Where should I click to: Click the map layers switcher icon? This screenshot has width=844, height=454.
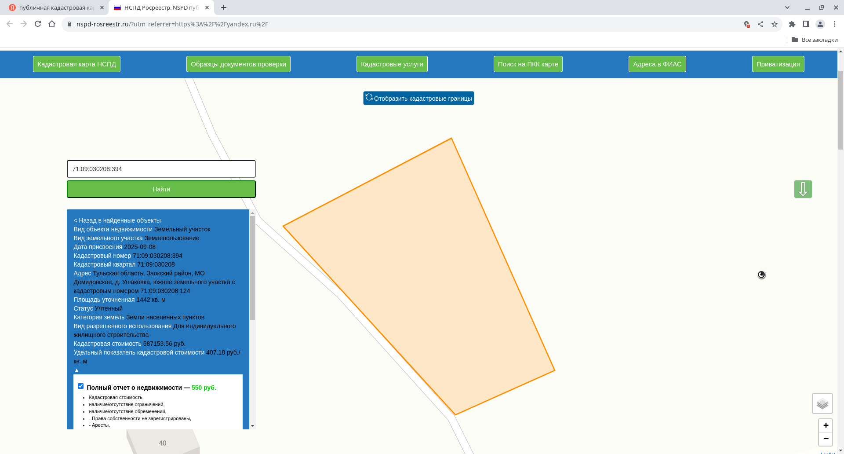click(x=822, y=403)
